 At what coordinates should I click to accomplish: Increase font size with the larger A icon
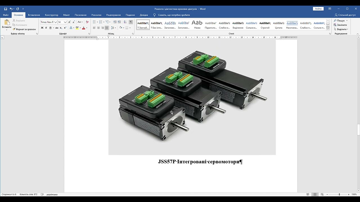tap(69, 22)
